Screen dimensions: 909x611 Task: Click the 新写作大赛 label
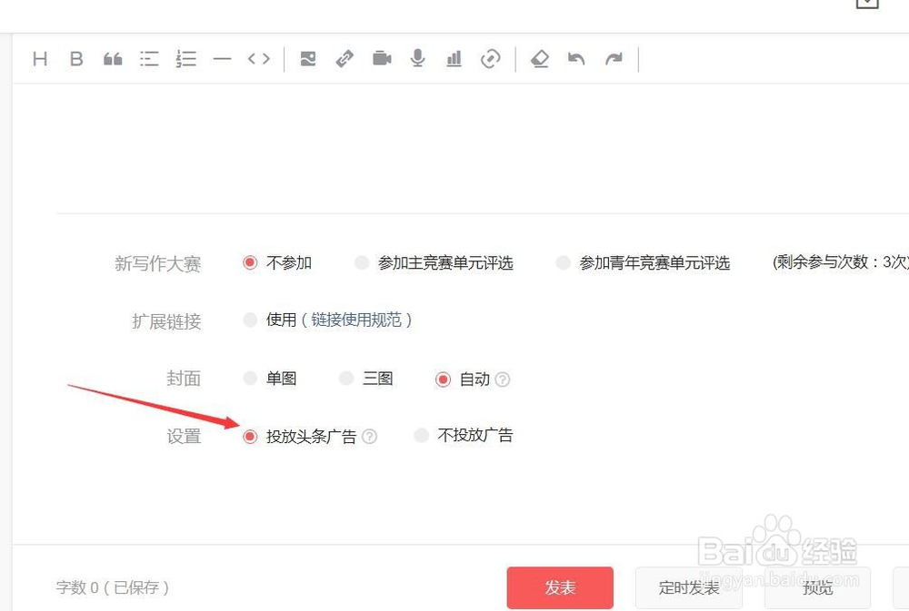pyautogui.click(x=157, y=263)
